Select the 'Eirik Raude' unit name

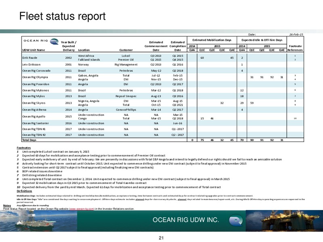[x=29, y=58]
